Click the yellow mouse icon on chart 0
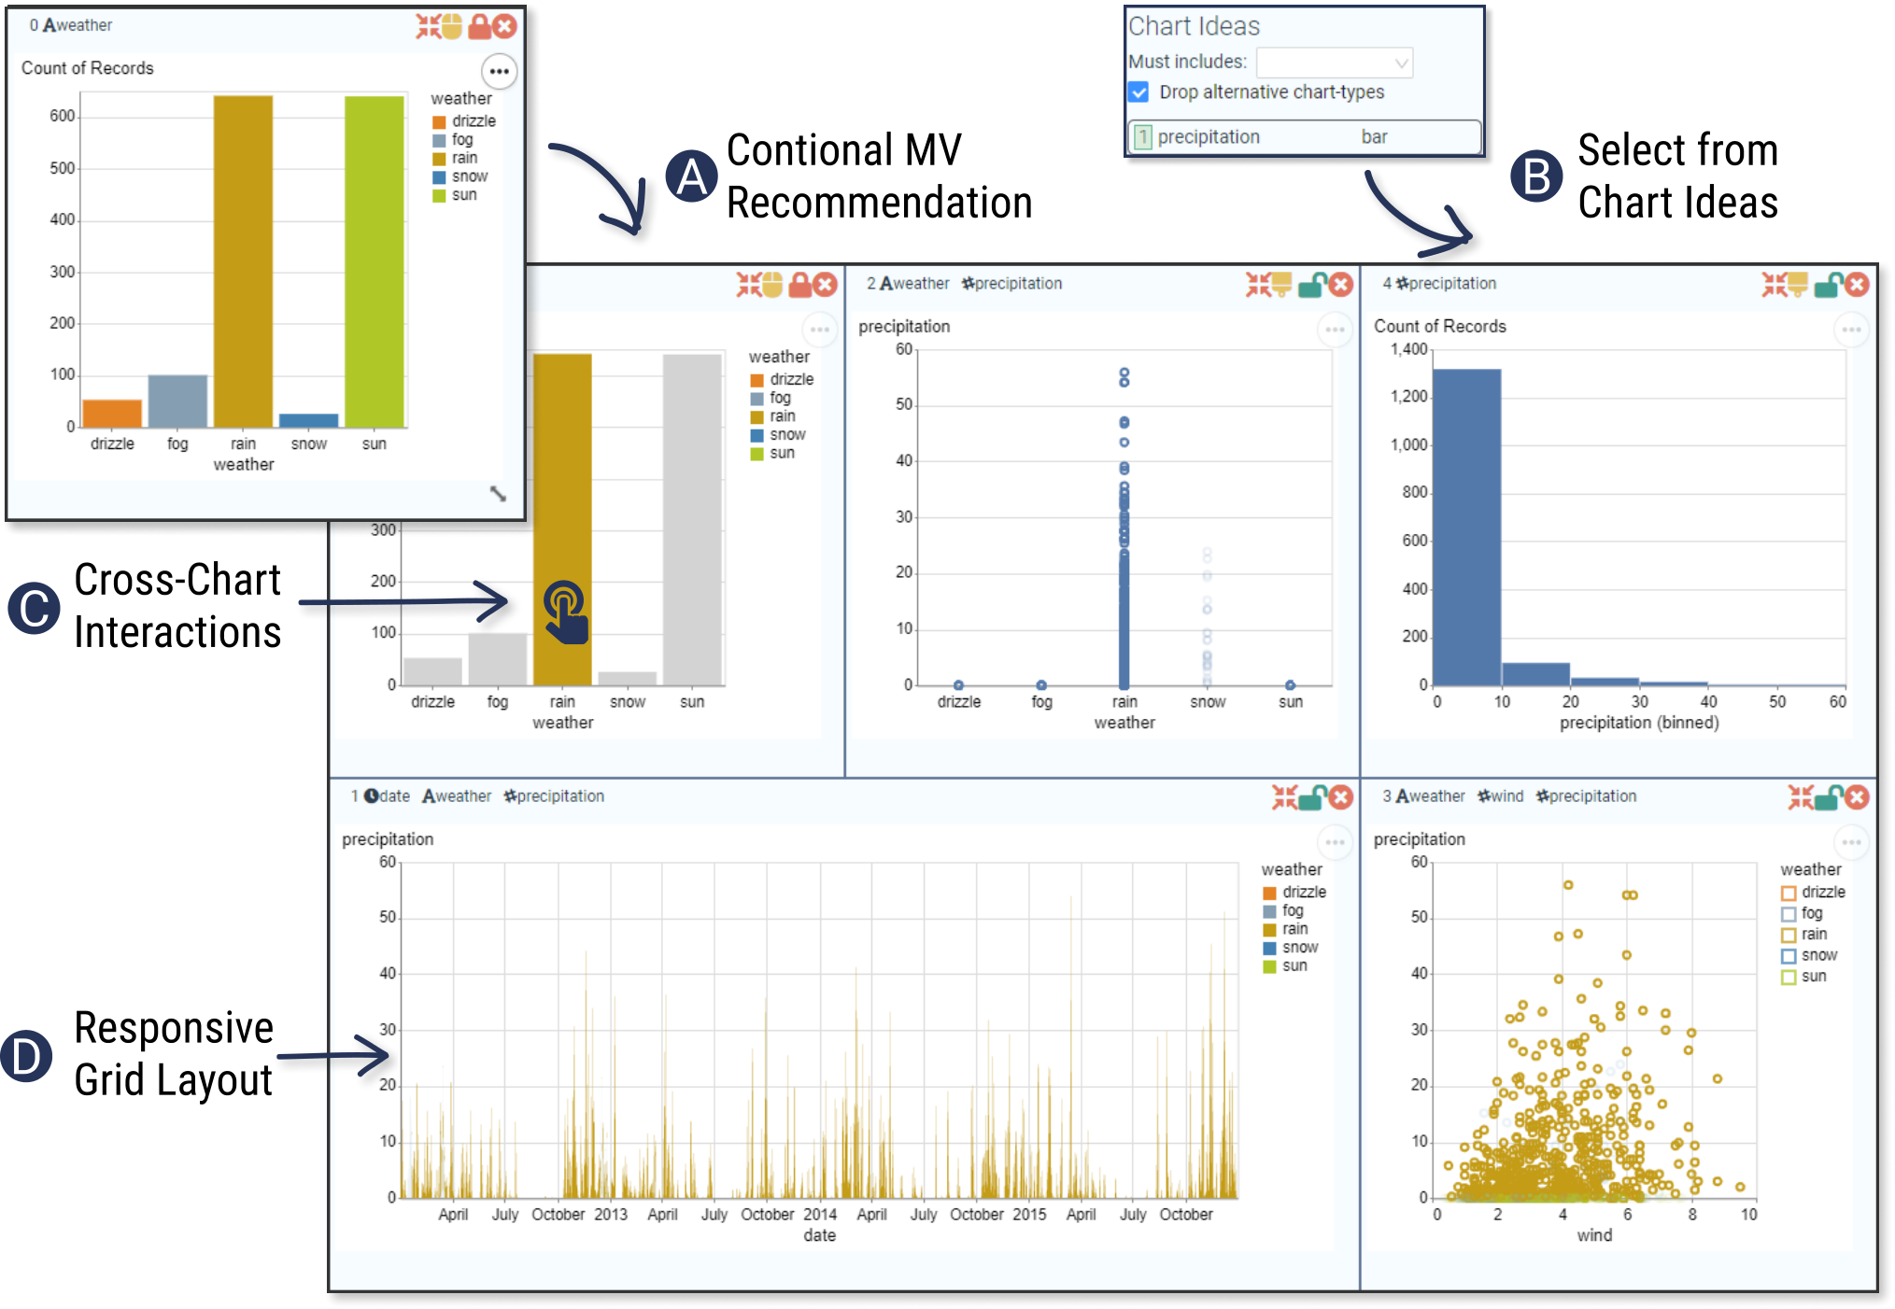 click(x=452, y=26)
